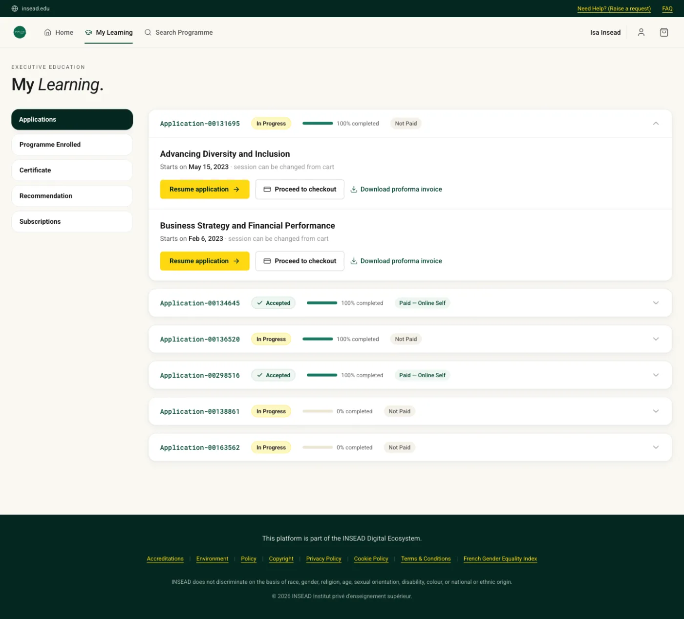Resume application for Business Strategy and Financial Performance
684x619 pixels.
pyautogui.click(x=205, y=261)
